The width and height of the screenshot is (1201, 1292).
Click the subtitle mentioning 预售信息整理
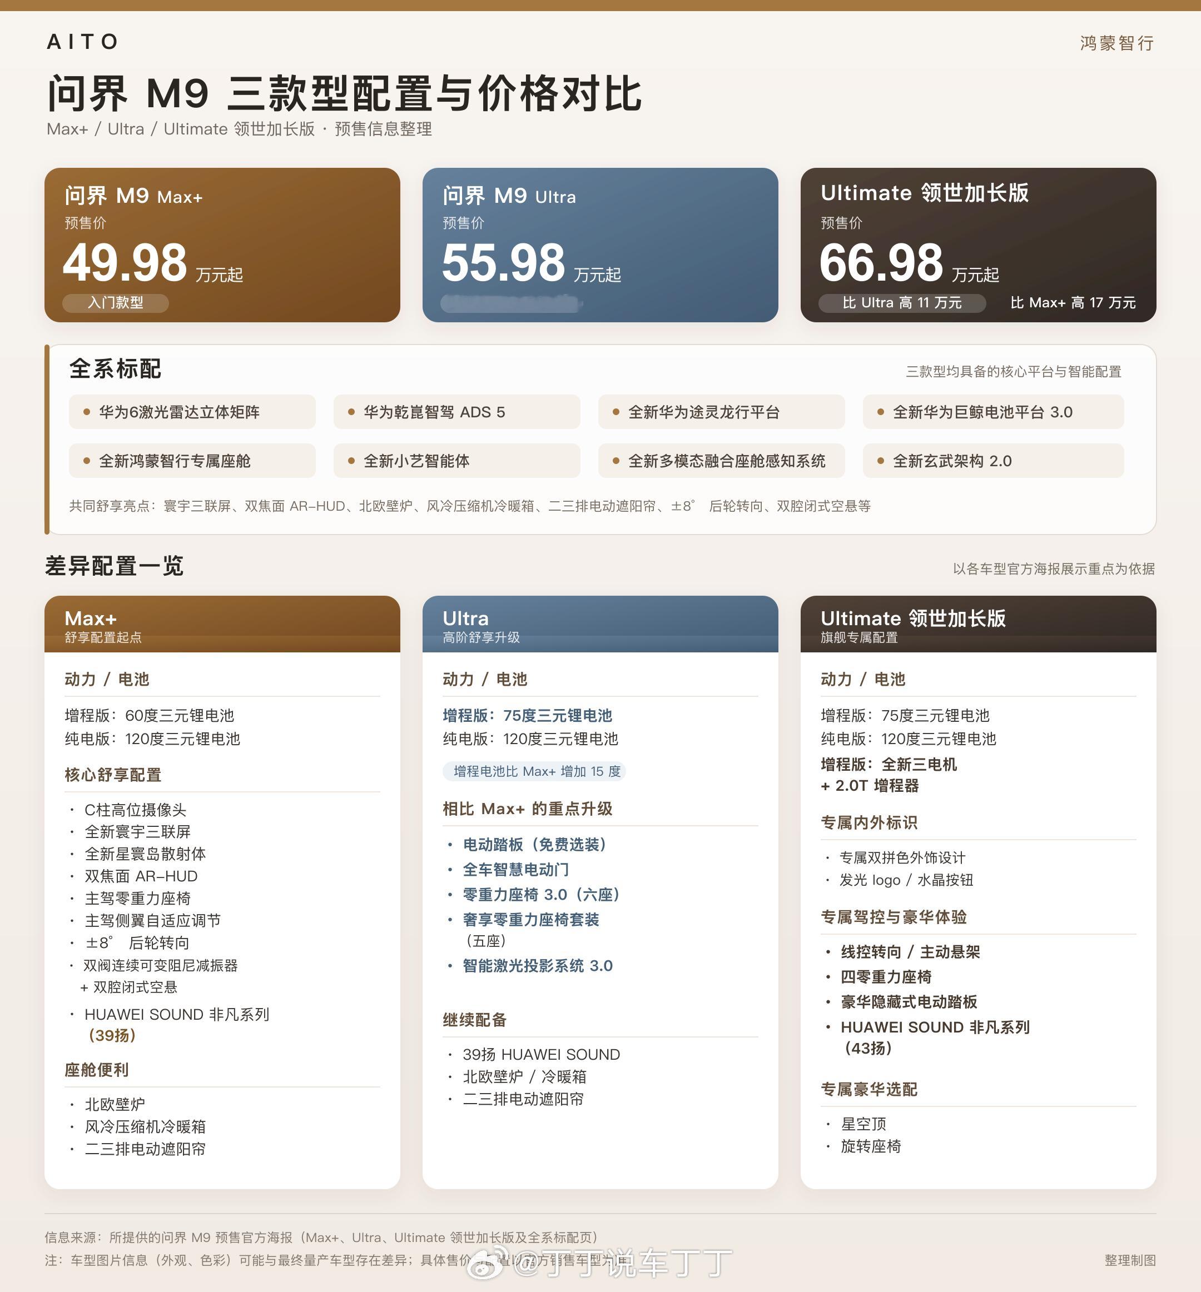239,128
